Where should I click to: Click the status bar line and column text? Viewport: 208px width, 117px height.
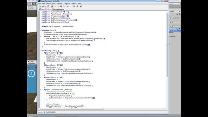(47, 112)
